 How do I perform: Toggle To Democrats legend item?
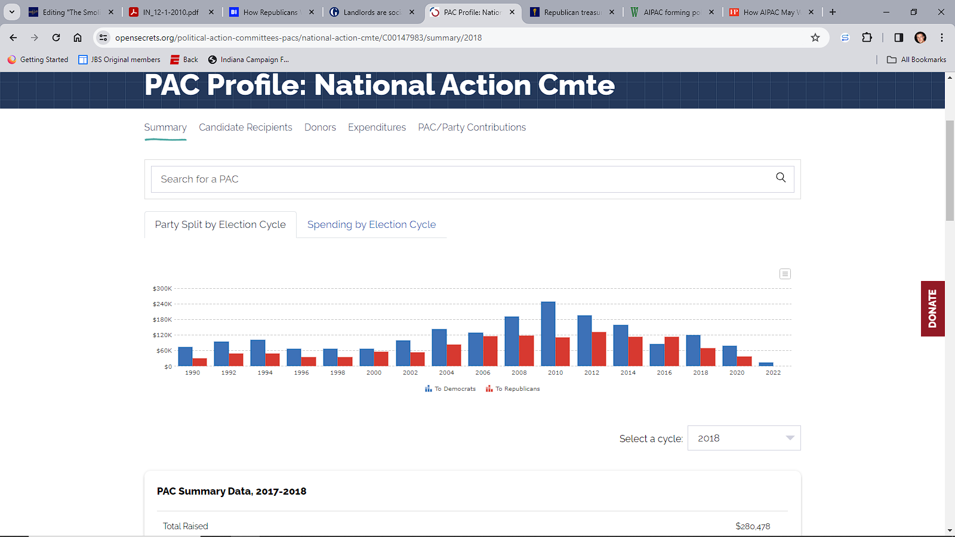tap(450, 388)
